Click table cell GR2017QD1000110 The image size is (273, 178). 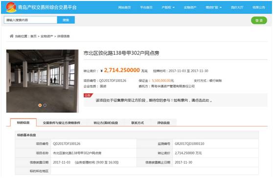pos(189,144)
